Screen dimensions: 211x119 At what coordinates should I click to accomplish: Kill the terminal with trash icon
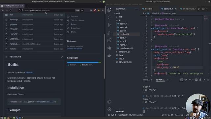(x=200, y=80)
